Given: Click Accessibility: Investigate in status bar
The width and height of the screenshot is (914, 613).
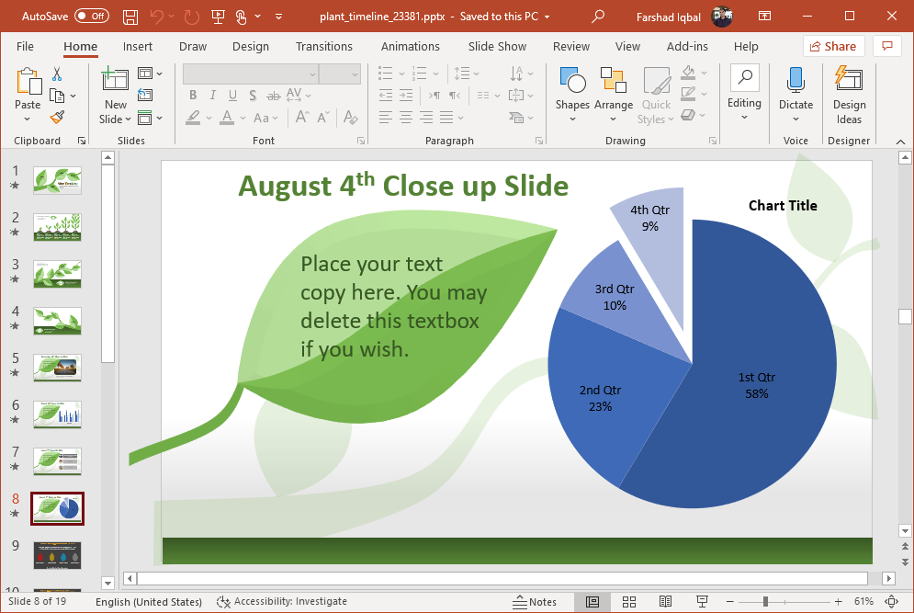Looking at the screenshot, I should click(282, 601).
